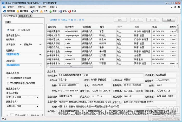Image resolution: width=182 pixels, height=122 pixels.
Task: Click the 更新 update arrow icon
Action: point(50,11)
